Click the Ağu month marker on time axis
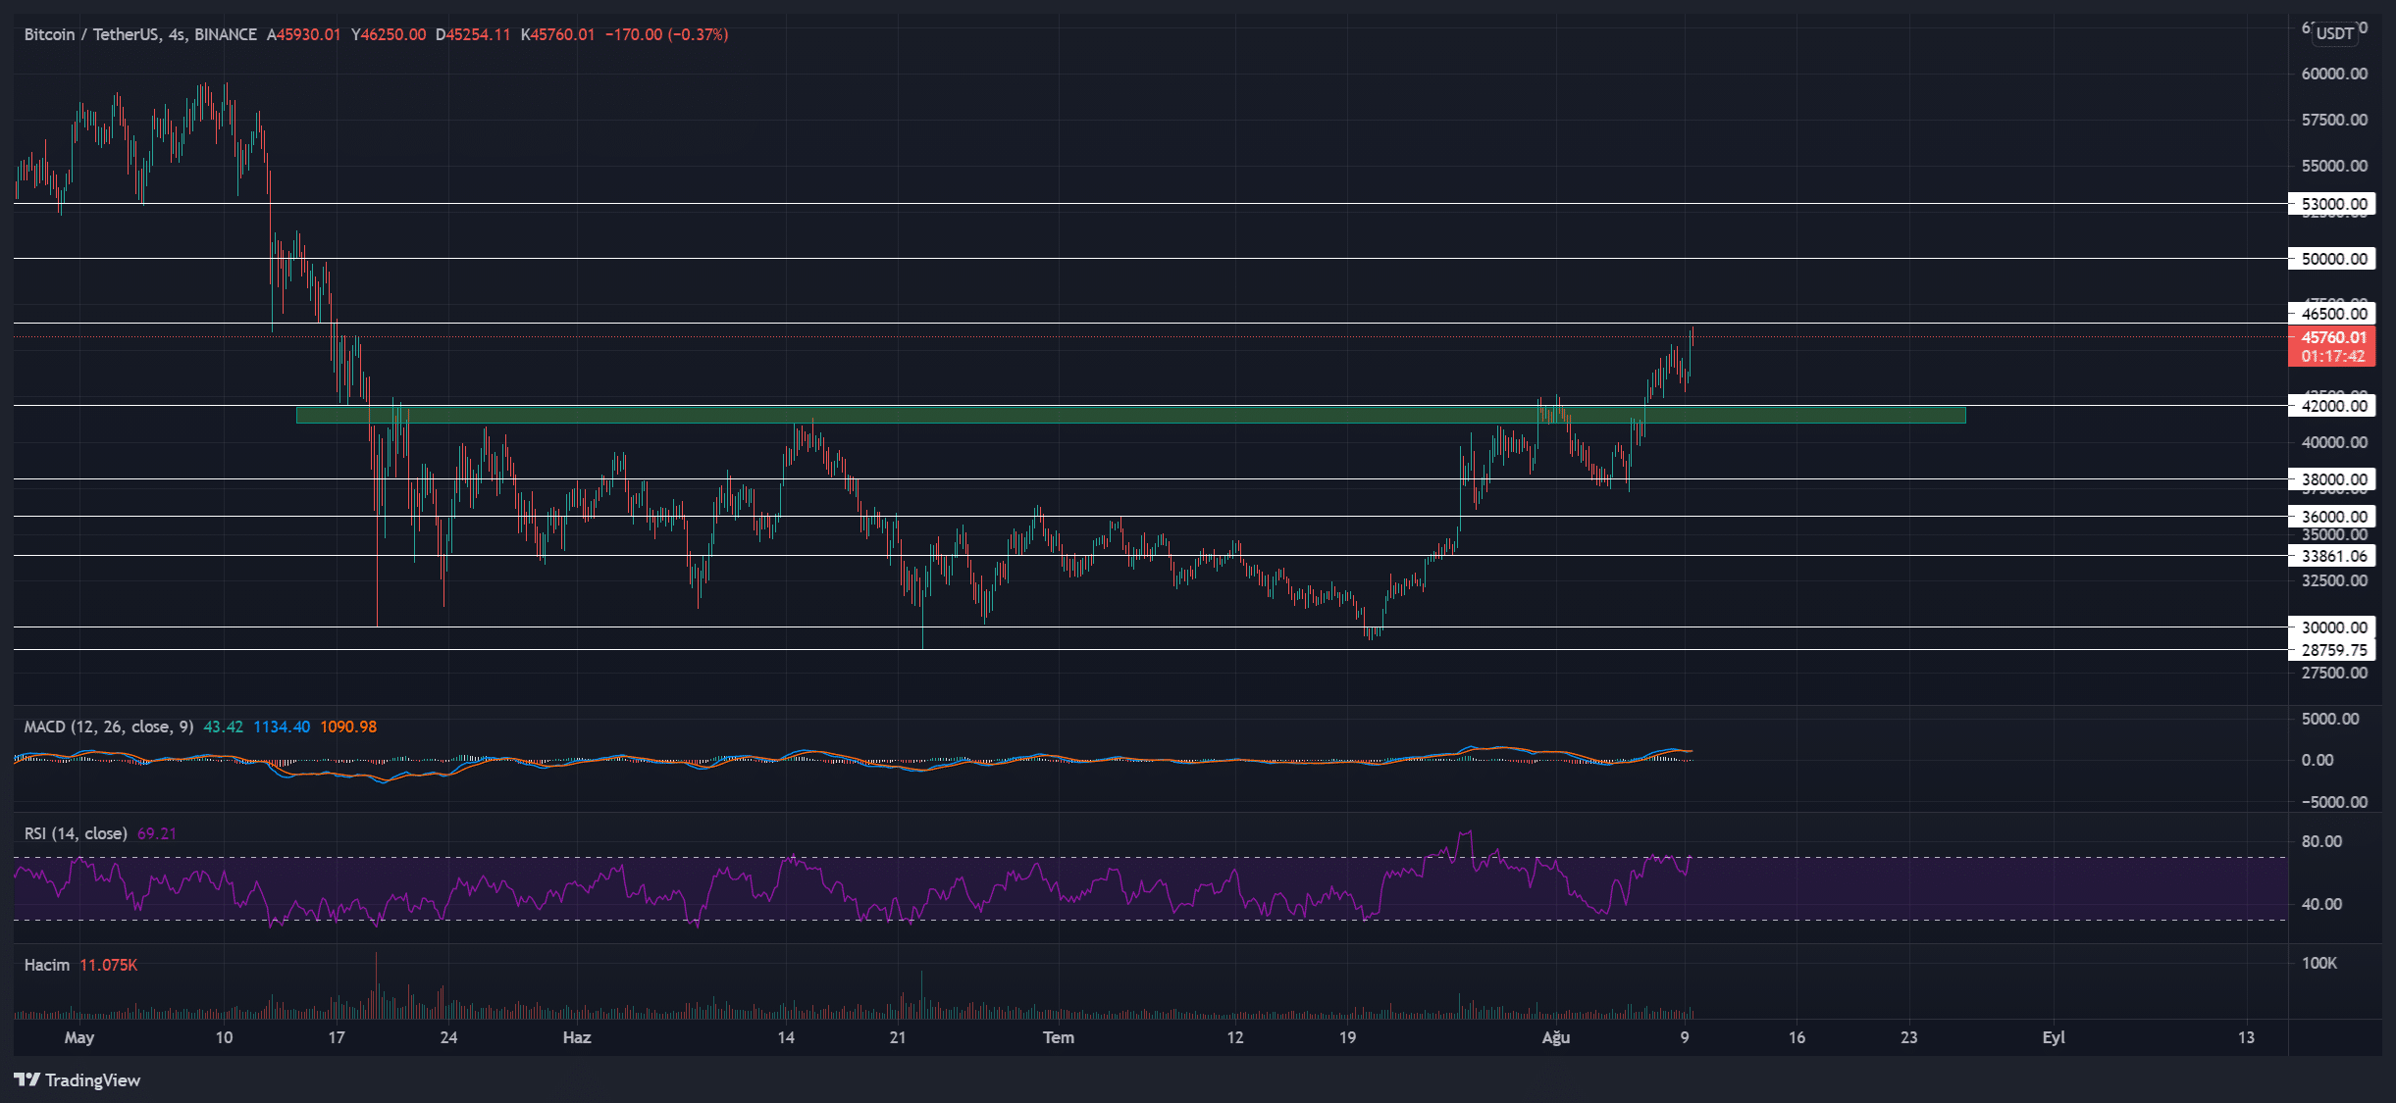Image resolution: width=2396 pixels, height=1103 pixels. tap(1555, 1037)
